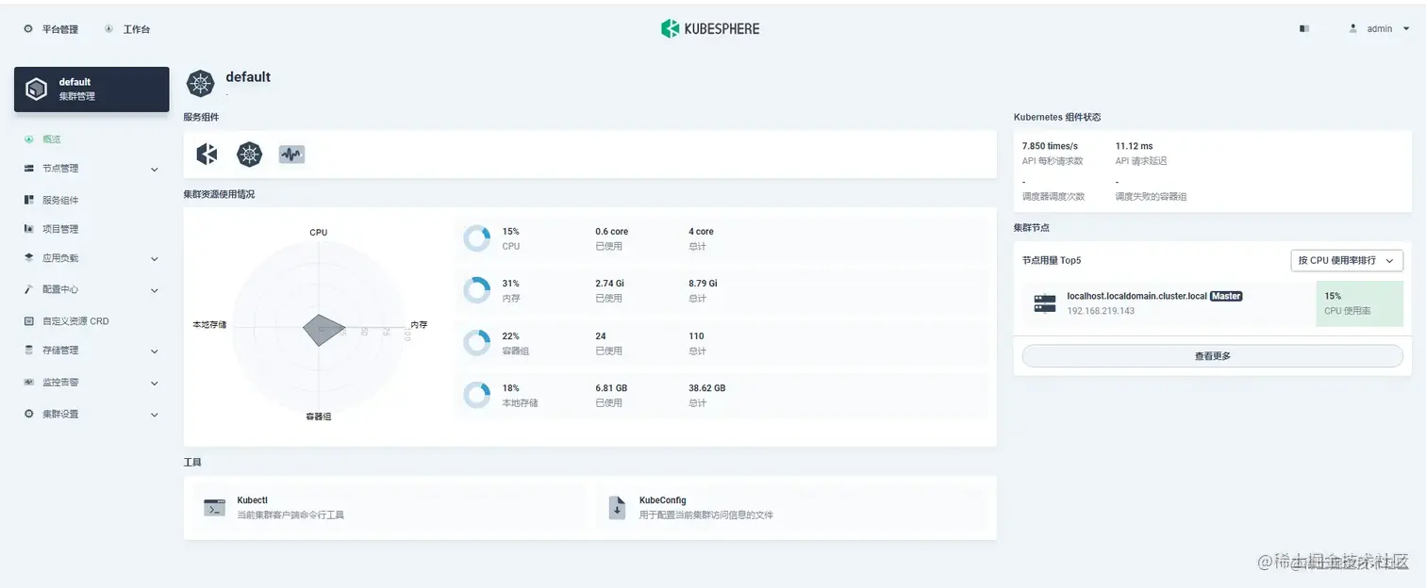The width and height of the screenshot is (1426, 588).
Task: Open the Kubectl command-line tool
Action: coord(389,507)
